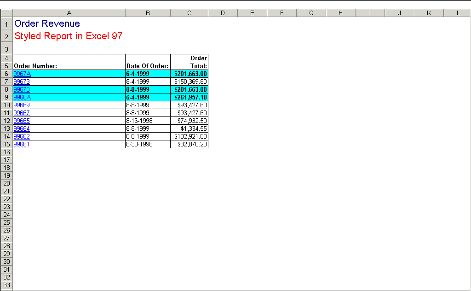Viewport: 471px width, 291px height.
Task: Select column A header
Action: coord(69,13)
